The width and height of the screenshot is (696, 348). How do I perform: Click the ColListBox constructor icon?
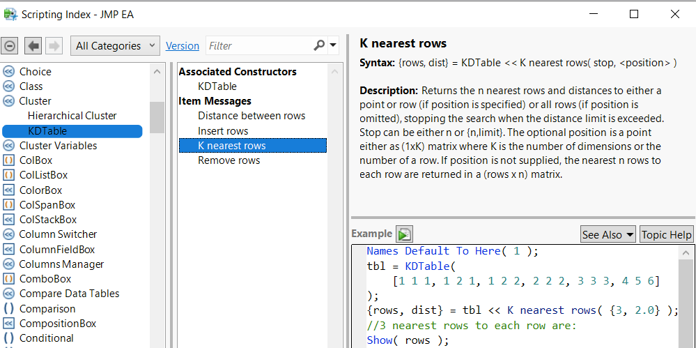pyautogui.click(x=8, y=175)
